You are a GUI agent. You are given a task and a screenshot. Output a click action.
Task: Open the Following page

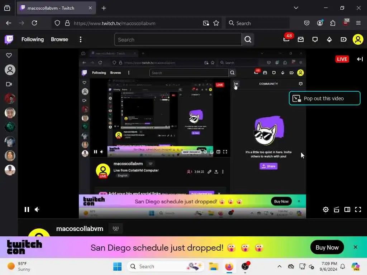(33, 39)
